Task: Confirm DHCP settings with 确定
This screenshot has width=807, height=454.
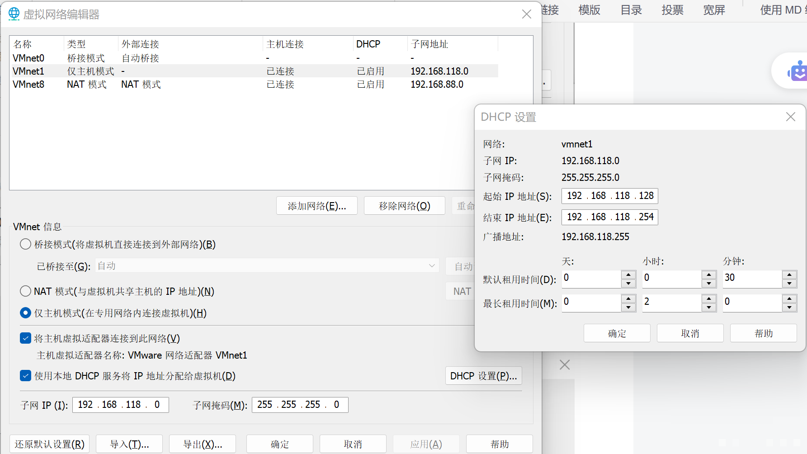Action: 617,333
